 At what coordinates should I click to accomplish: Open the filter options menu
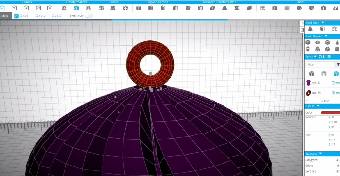coord(338,64)
